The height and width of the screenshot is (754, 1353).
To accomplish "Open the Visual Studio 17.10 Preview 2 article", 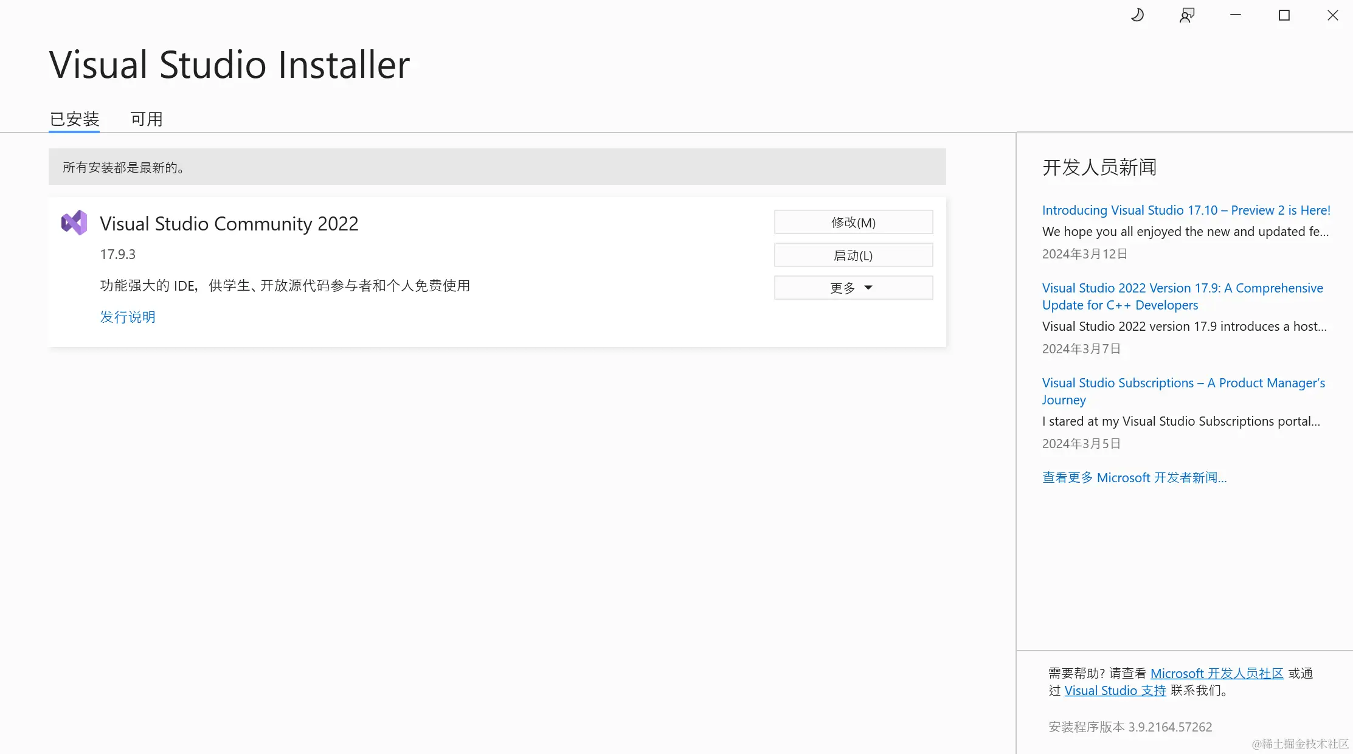I will (x=1186, y=210).
